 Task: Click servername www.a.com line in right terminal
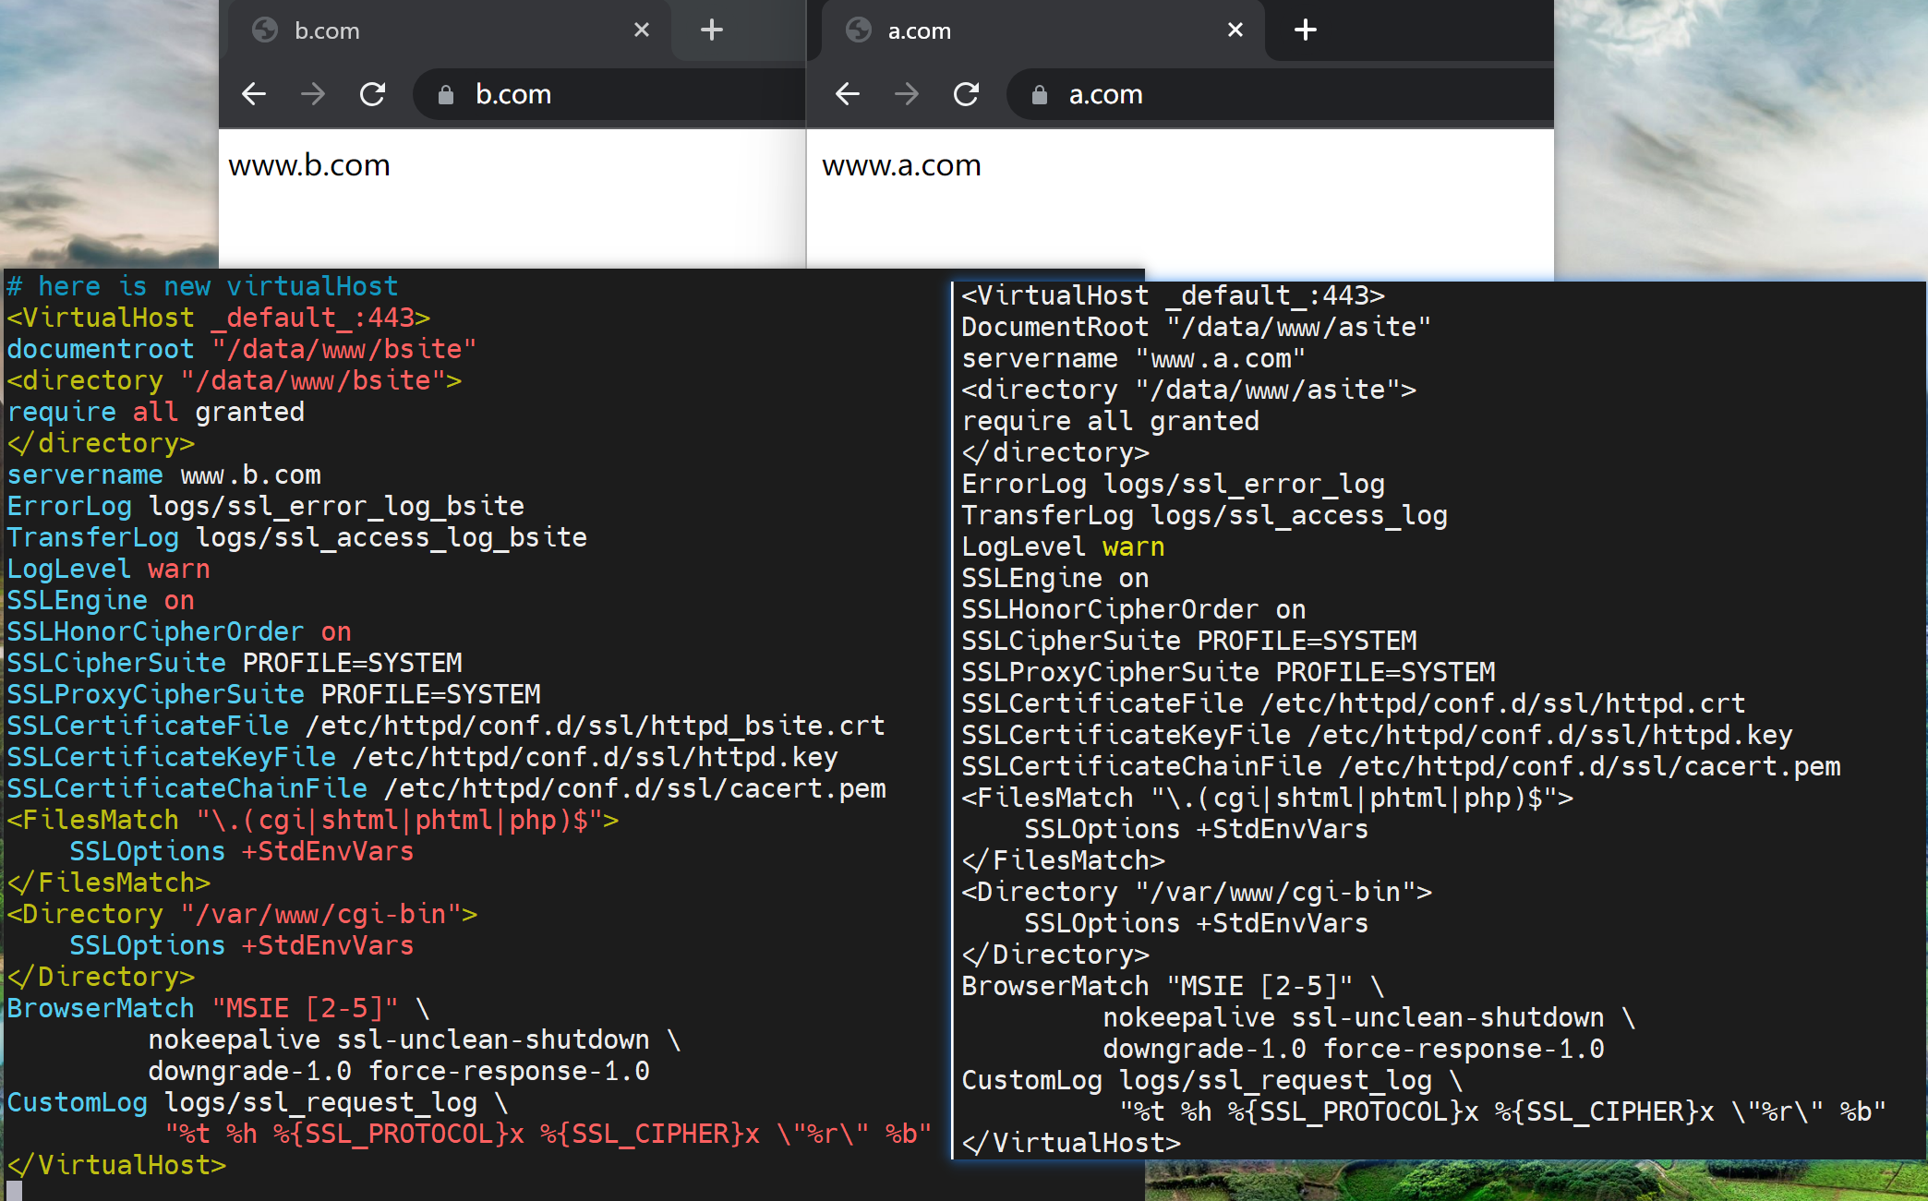coord(1133,359)
